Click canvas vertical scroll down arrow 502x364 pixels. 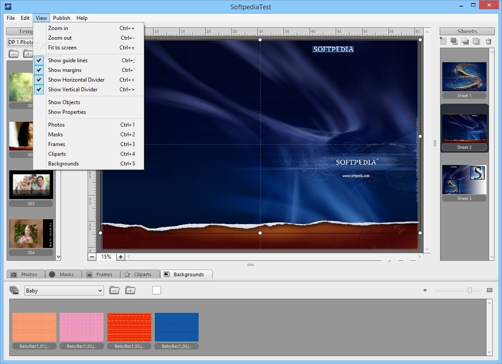pyautogui.click(x=427, y=249)
